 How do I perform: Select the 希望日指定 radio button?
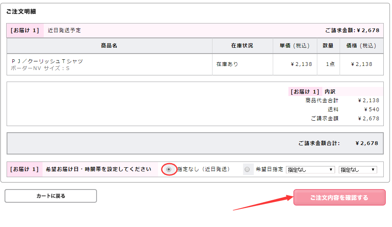[x=247, y=169]
